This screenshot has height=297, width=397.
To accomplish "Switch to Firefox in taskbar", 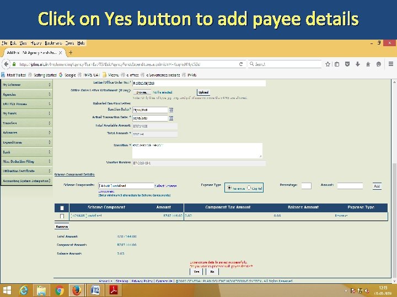I will tap(77, 290).
